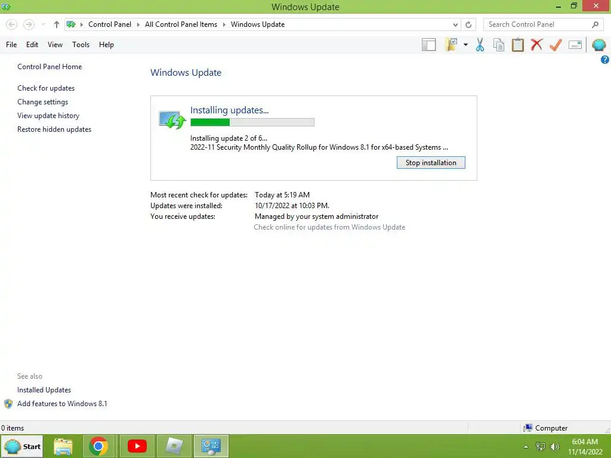
Task: Open recent locations dropdown arrow
Action: 43,24
